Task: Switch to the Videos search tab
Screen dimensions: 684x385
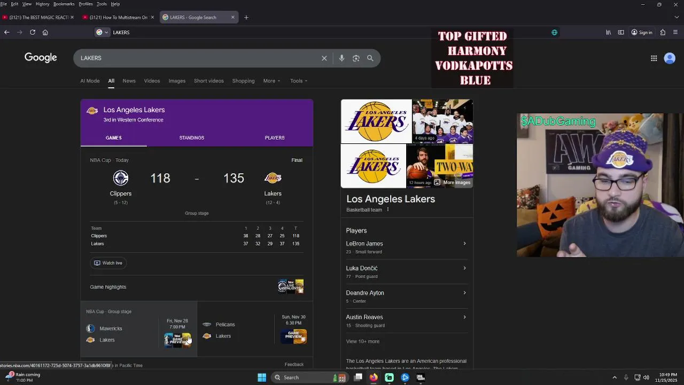Action: click(152, 81)
